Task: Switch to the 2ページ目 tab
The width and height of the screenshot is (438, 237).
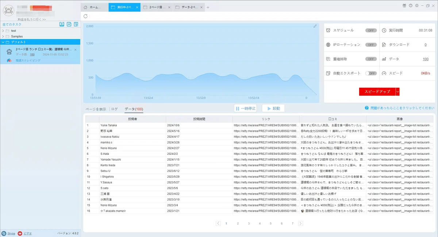Action: coord(157,7)
